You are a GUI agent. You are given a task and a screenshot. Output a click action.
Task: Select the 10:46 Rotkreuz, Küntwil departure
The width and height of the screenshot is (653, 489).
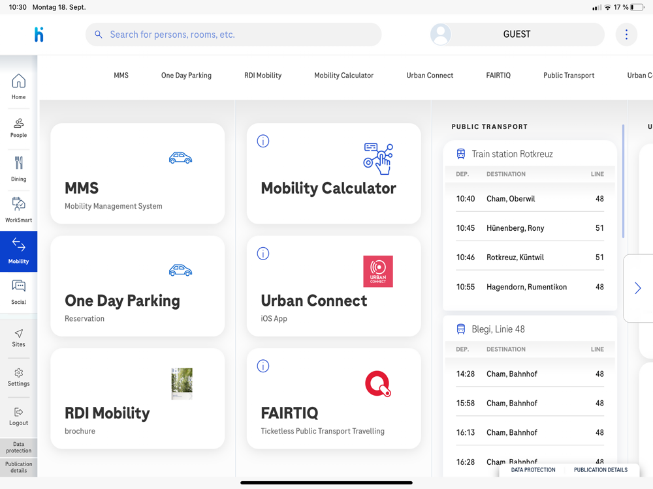530,258
